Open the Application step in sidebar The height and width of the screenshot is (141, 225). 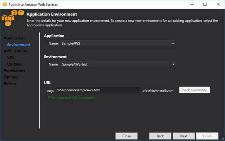point(14,38)
